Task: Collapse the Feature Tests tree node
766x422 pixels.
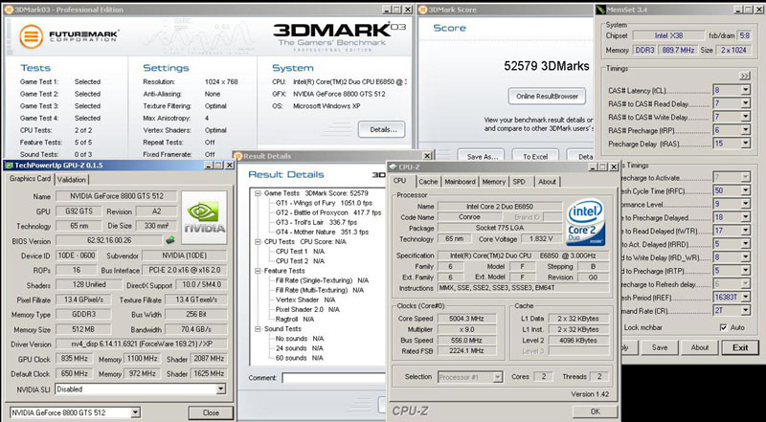Action: pos(258,271)
